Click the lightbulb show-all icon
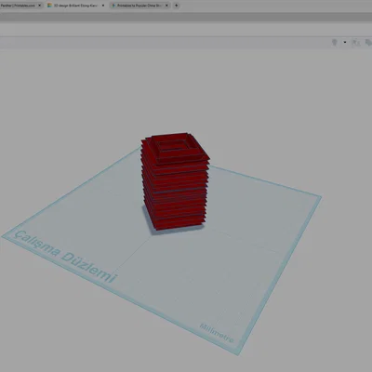Viewport: 372px width, 372px height. (335, 43)
